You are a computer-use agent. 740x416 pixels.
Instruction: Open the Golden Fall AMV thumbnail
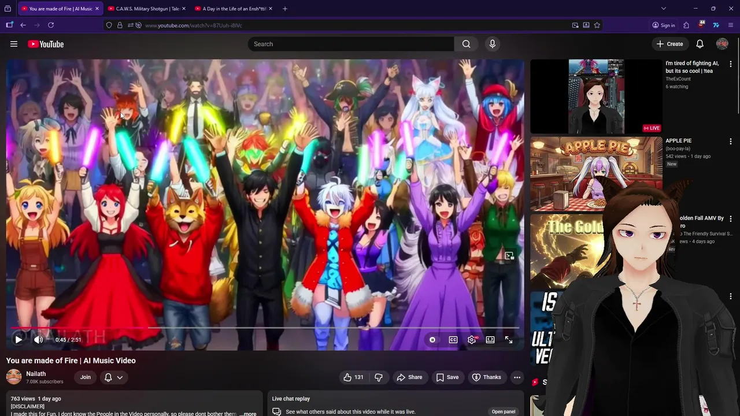tap(567, 251)
